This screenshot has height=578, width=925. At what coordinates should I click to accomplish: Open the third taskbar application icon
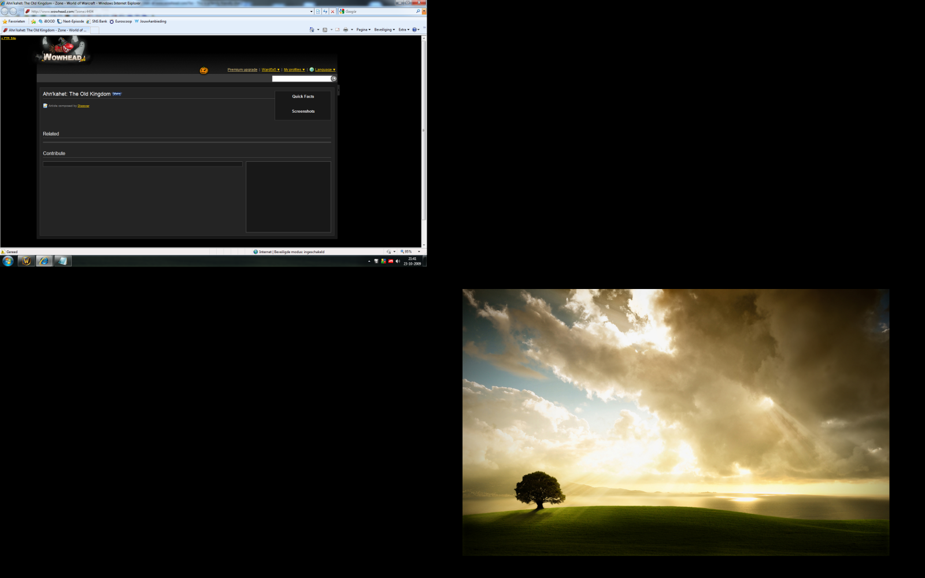click(x=62, y=261)
